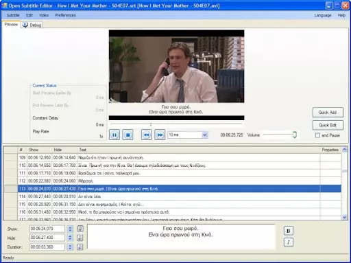Image resolution: width=351 pixels, height=263 pixels.
Task: Switch to the Debug tab
Action: tap(32, 25)
